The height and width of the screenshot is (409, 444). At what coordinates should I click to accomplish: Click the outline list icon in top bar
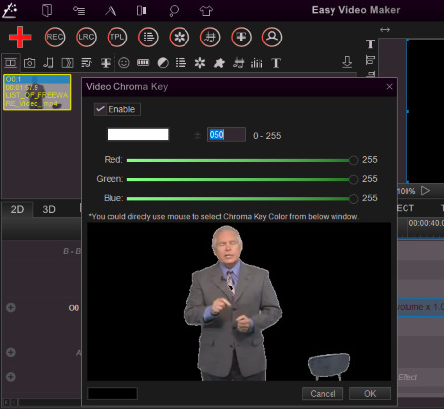click(79, 11)
